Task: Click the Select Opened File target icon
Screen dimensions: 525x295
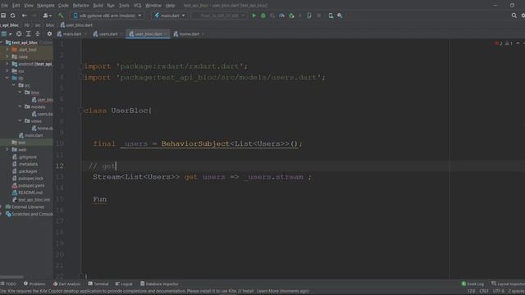Action: pyautogui.click(x=19, y=34)
